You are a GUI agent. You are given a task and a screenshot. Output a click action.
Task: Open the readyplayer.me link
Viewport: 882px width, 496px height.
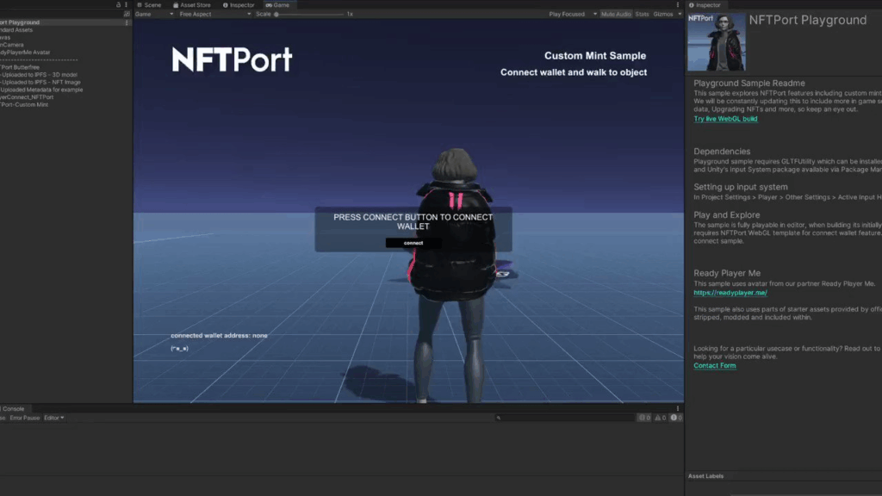(x=730, y=293)
